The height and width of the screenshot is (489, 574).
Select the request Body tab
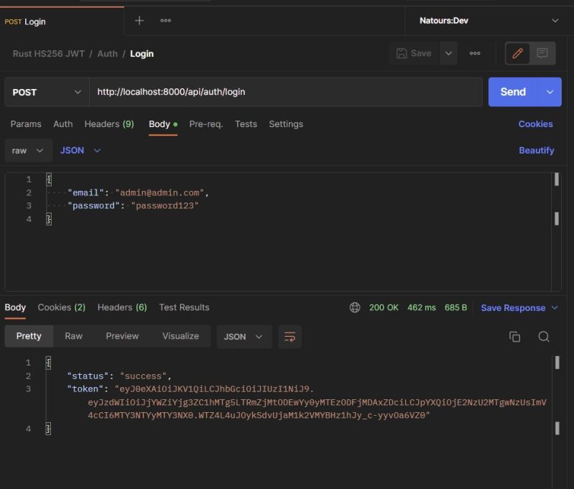pos(163,124)
